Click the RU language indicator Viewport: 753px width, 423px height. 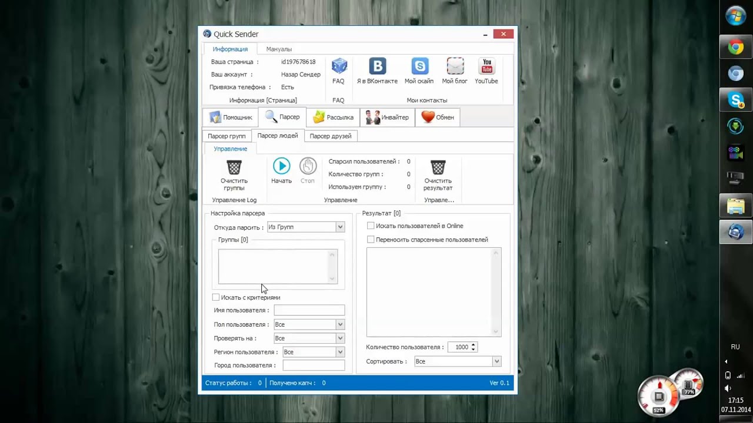(735, 347)
